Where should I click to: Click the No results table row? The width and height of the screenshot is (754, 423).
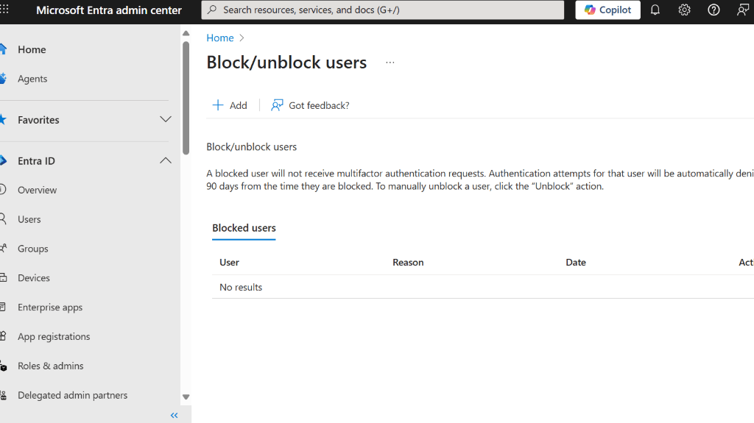tap(483, 287)
